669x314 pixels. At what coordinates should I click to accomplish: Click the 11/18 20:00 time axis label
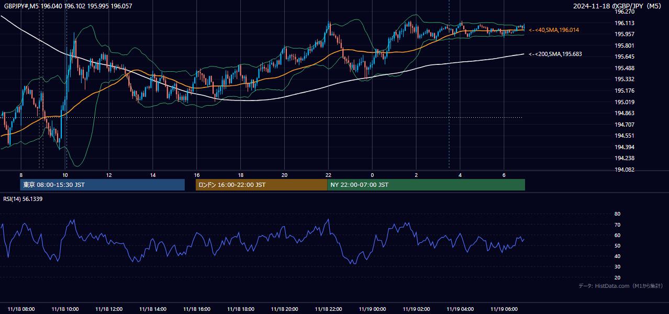pos(285,309)
